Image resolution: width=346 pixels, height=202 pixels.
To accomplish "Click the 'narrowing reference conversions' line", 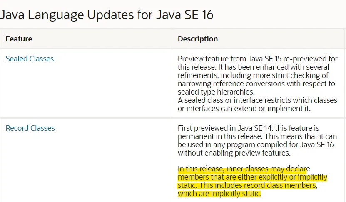I will click(256, 83).
